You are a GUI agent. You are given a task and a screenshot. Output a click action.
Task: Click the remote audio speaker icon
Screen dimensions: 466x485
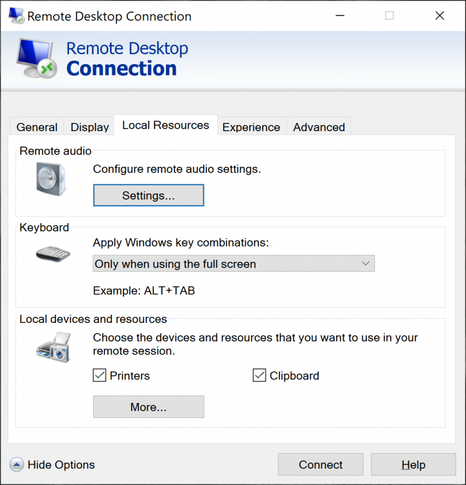pos(51,179)
